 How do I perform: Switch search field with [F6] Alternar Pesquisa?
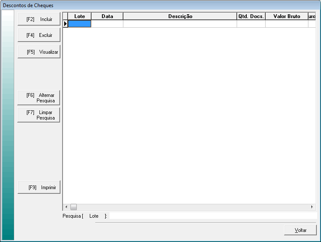point(39,98)
